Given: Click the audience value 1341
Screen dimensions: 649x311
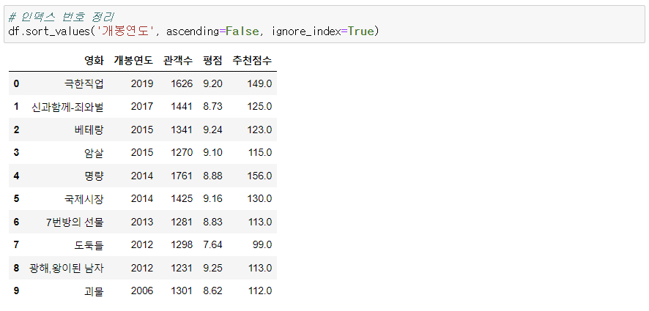Looking at the screenshot, I should point(182,130).
